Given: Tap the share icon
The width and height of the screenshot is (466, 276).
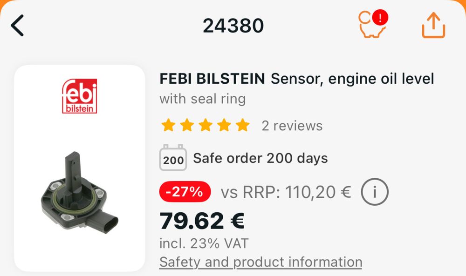Looking at the screenshot, I should [433, 25].
